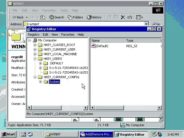The width and height of the screenshot is (184, 138).
Task: Select the My Computer icon in tree
Action: click(x=35, y=40)
